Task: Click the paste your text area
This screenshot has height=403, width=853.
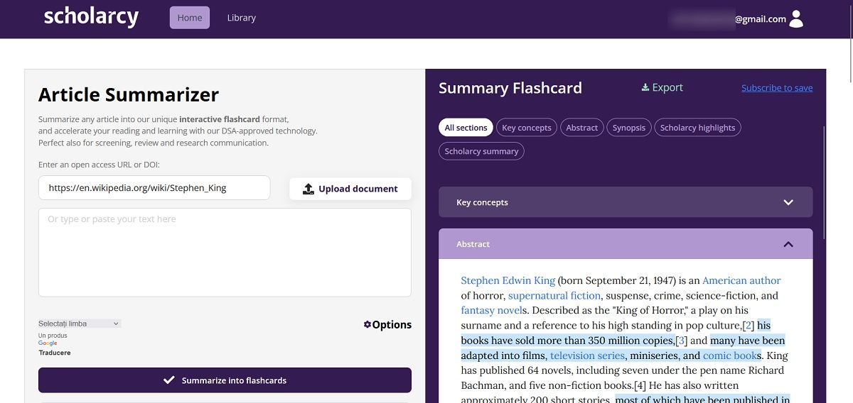Action: click(225, 252)
